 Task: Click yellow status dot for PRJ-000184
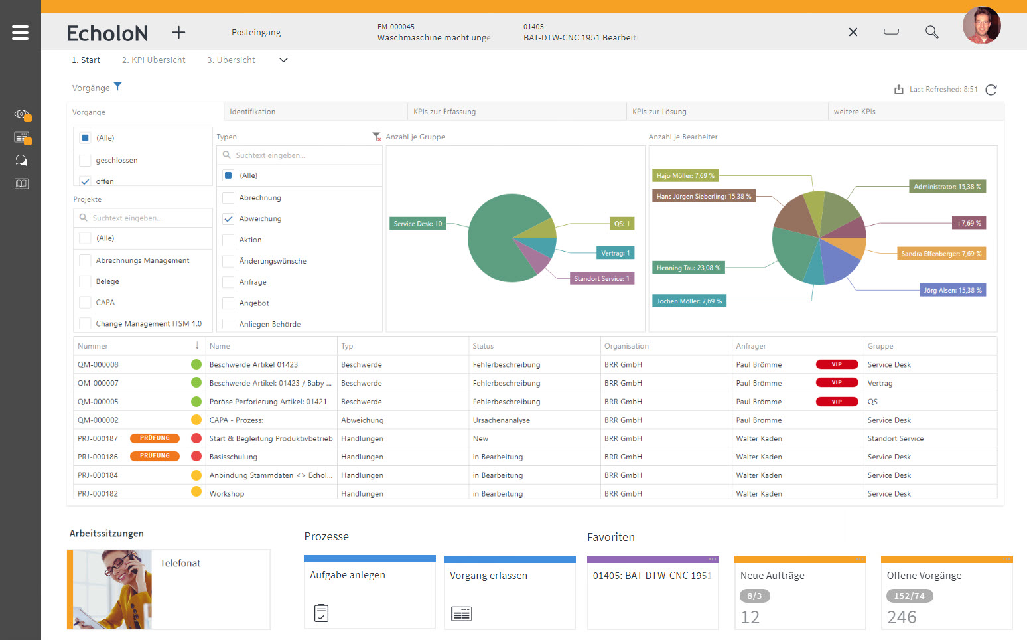tap(196, 475)
